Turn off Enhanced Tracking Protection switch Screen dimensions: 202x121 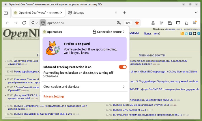click(123, 67)
